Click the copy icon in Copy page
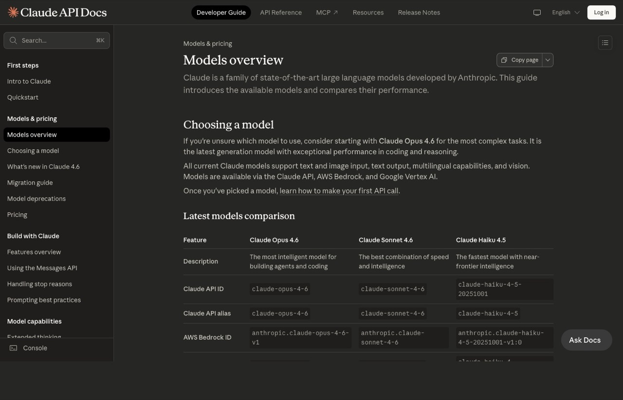 (504, 60)
